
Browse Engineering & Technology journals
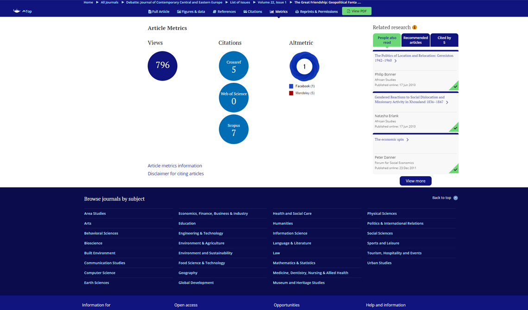coord(201,233)
